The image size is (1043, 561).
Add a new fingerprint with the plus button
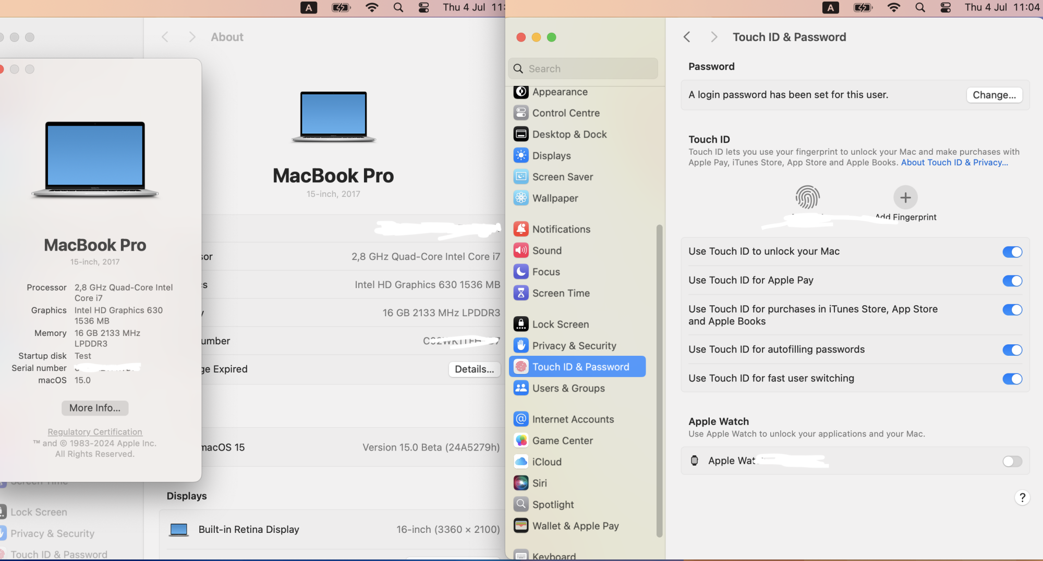coord(905,197)
